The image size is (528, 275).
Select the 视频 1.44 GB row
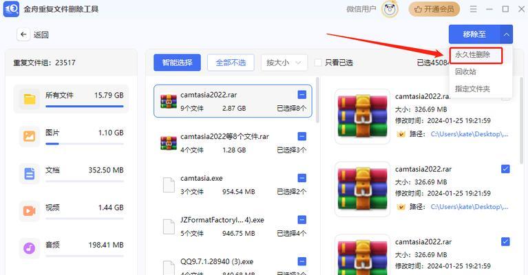click(71, 211)
